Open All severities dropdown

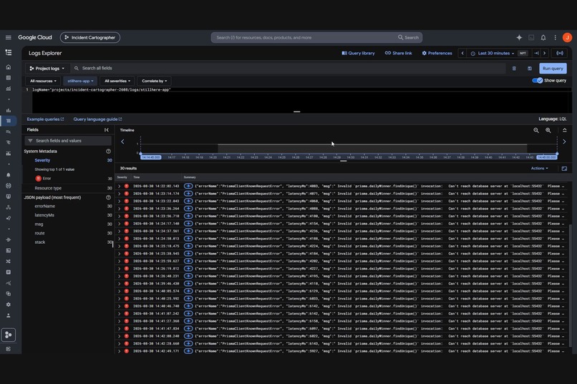[x=117, y=81]
